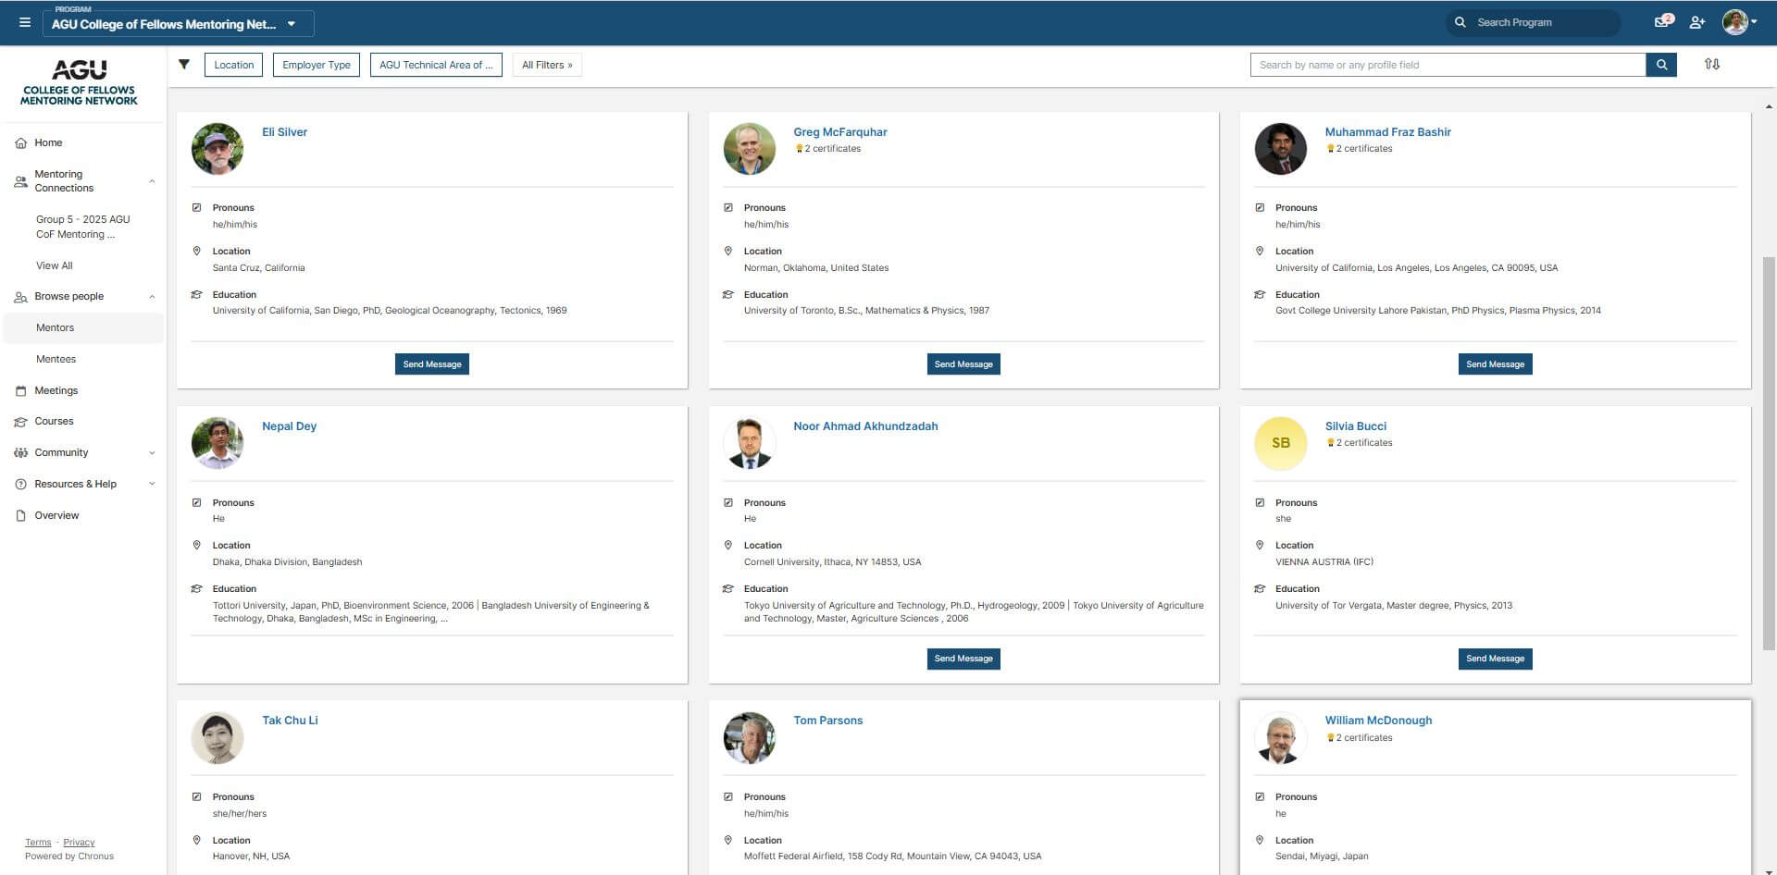Click the profile name search field
The width and height of the screenshot is (1777, 875).
tap(1447, 65)
